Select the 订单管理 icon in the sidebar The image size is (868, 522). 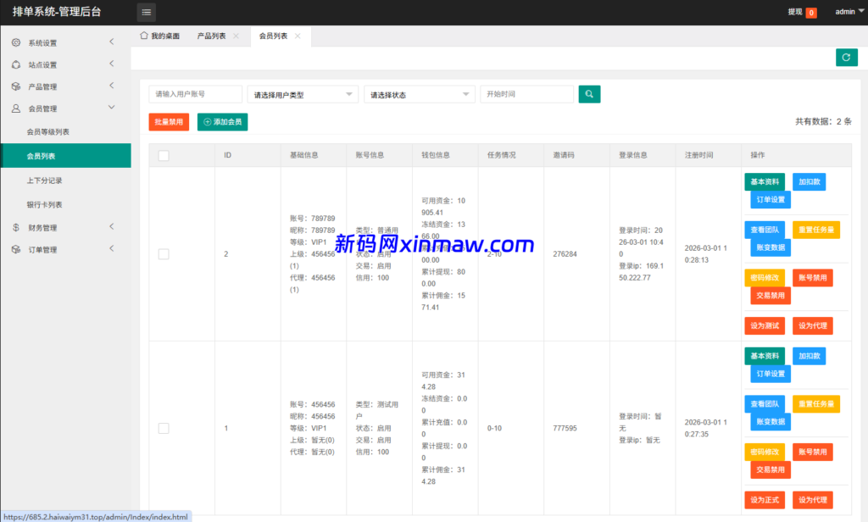(x=14, y=248)
